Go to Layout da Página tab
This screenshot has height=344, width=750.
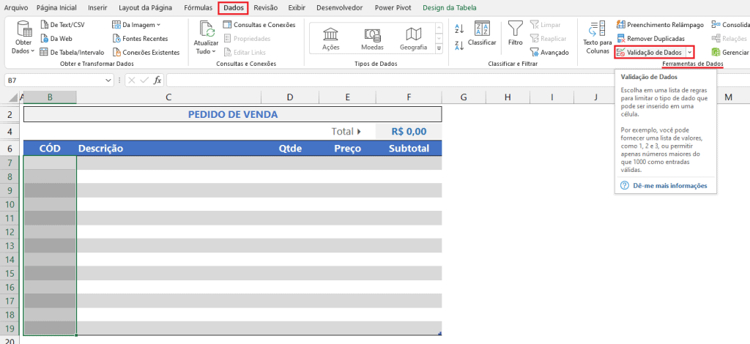146,7
